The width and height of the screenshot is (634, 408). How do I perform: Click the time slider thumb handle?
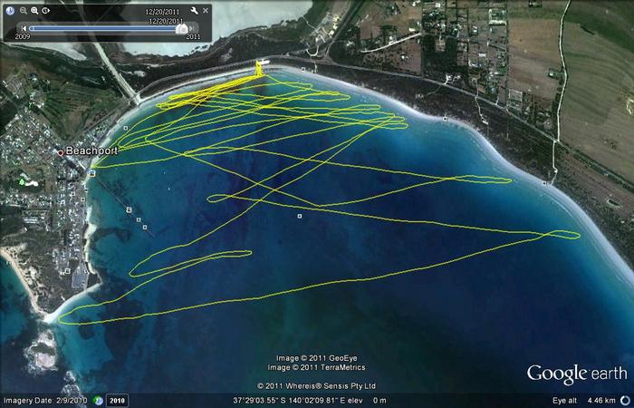(182, 29)
